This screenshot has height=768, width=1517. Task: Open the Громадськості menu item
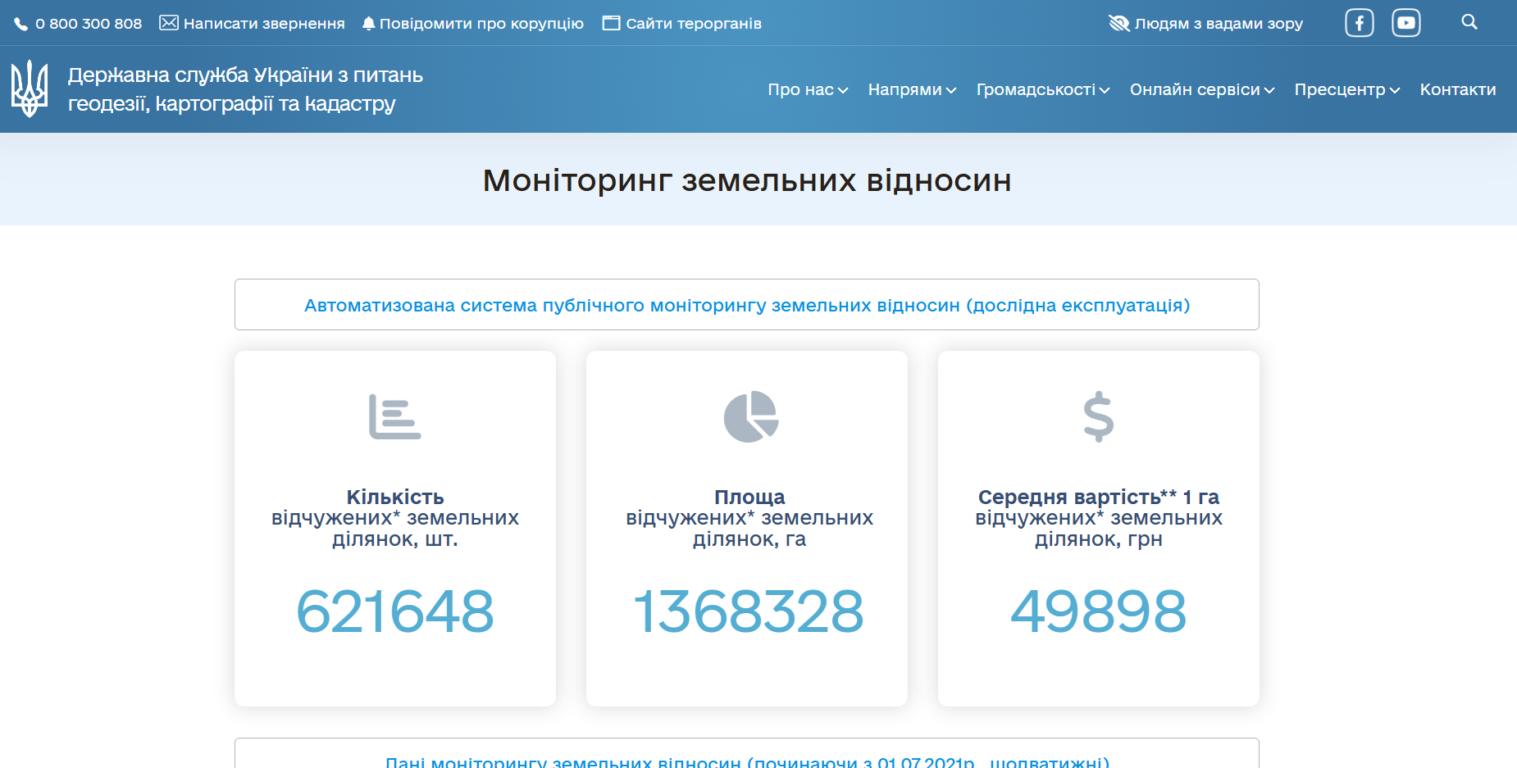[1043, 89]
